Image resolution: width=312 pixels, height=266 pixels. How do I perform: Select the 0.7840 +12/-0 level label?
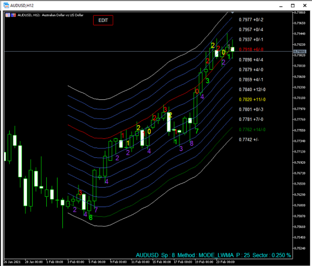(x=252, y=90)
